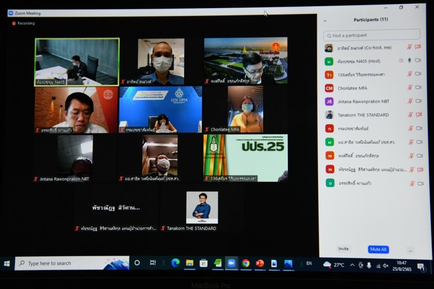The width and height of the screenshot is (434, 289).
Task: Select the first participant row marked Co-host, me
Action: coord(366,48)
